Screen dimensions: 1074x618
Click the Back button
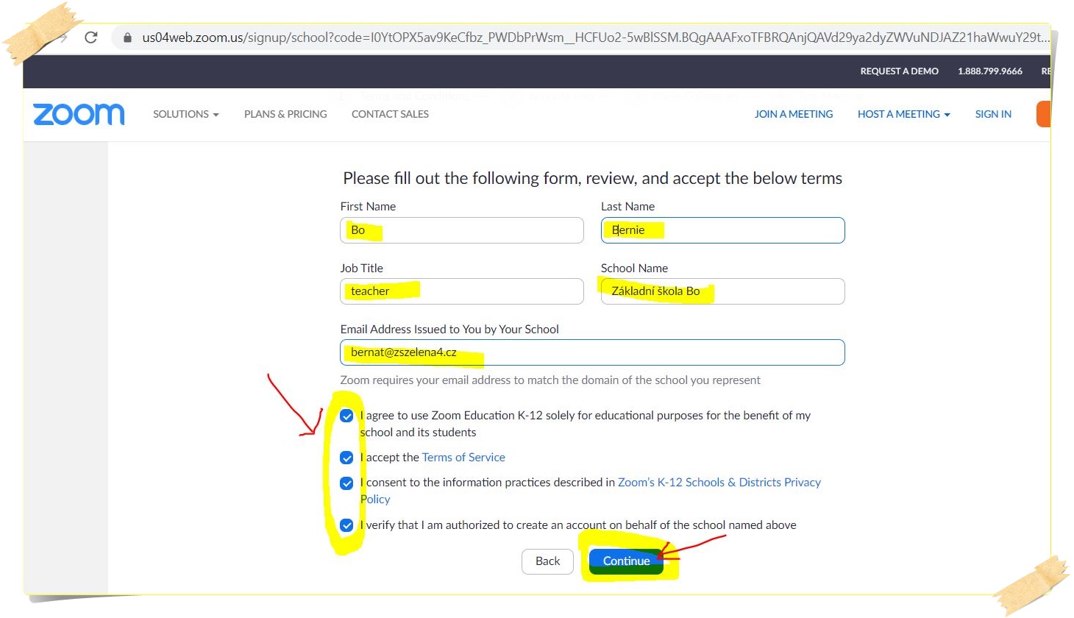click(547, 561)
